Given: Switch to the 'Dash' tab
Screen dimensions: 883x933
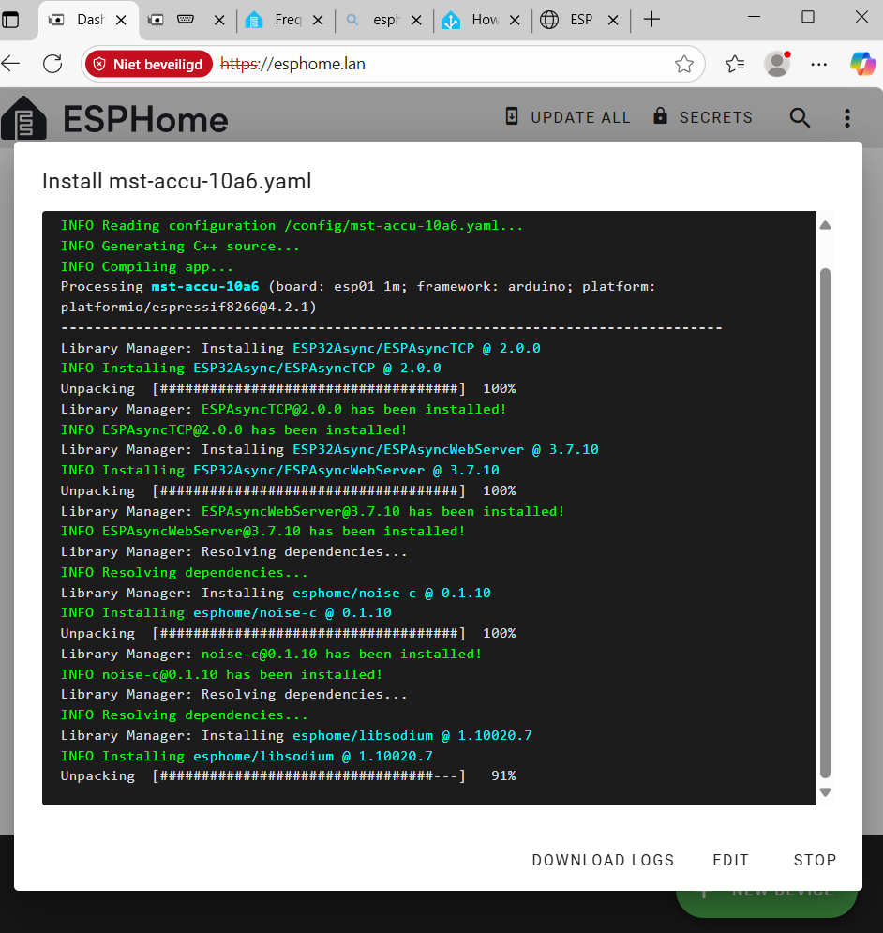Looking at the screenshot, I should coord(89,21).
